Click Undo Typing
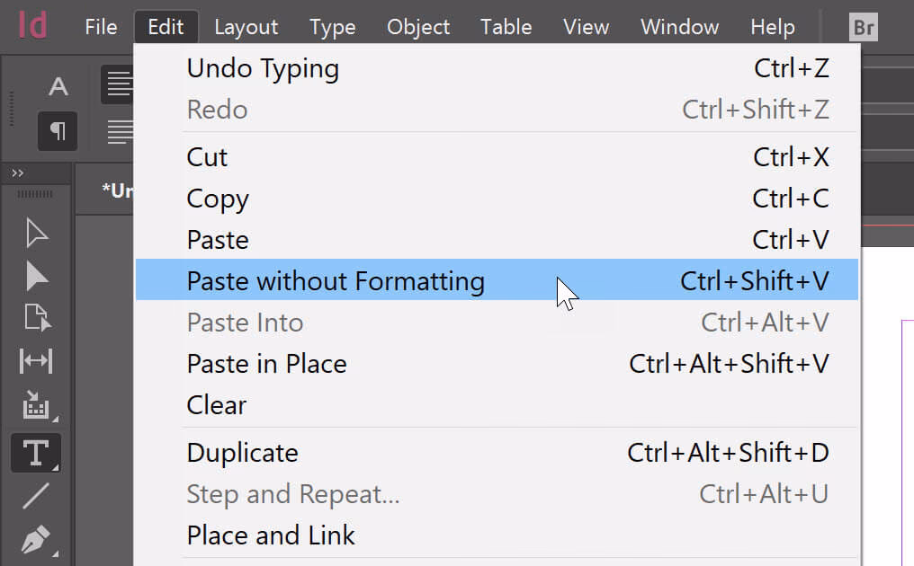 click(263, 68)
